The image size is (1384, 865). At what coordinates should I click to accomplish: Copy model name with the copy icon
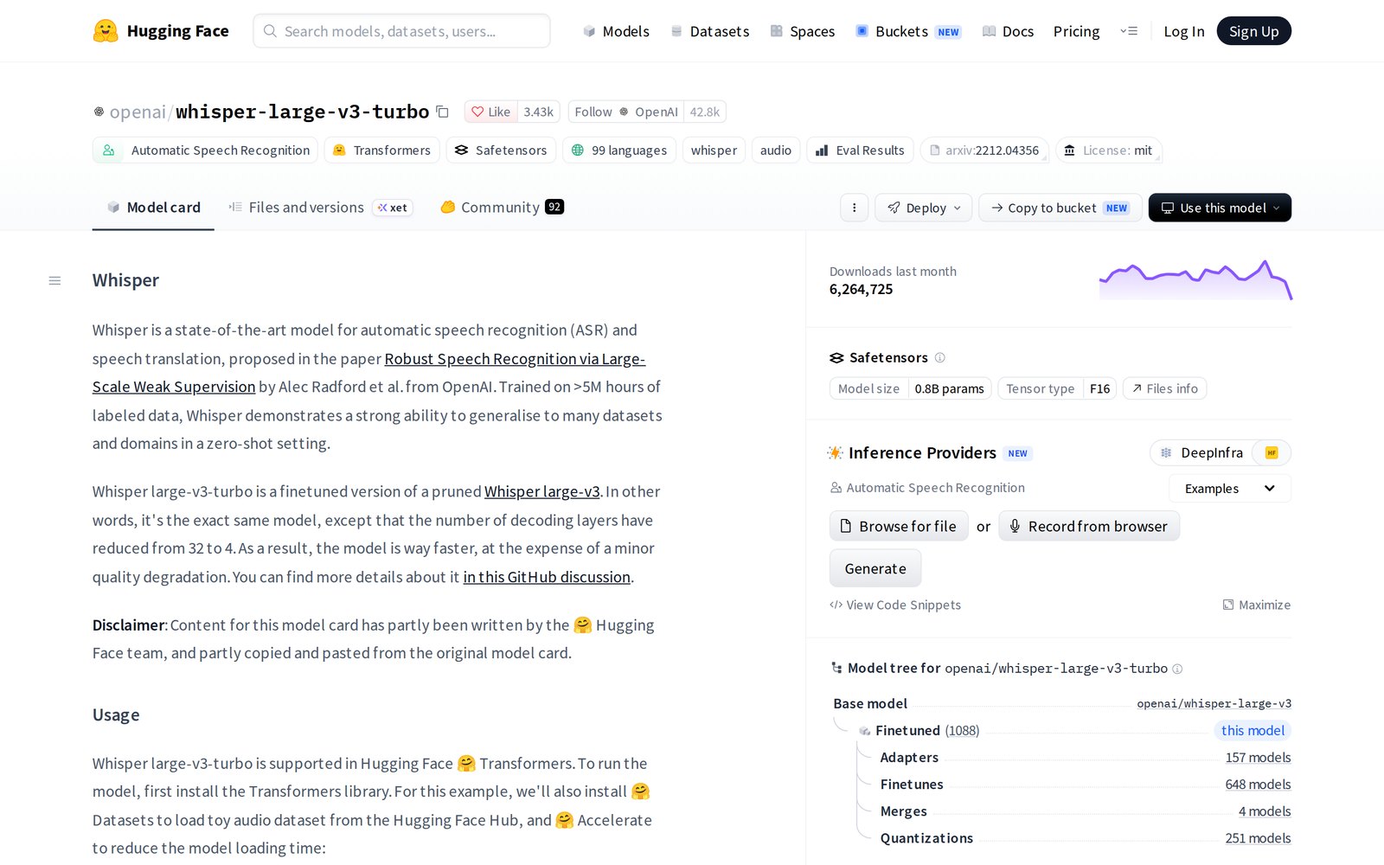pos(442,112)
